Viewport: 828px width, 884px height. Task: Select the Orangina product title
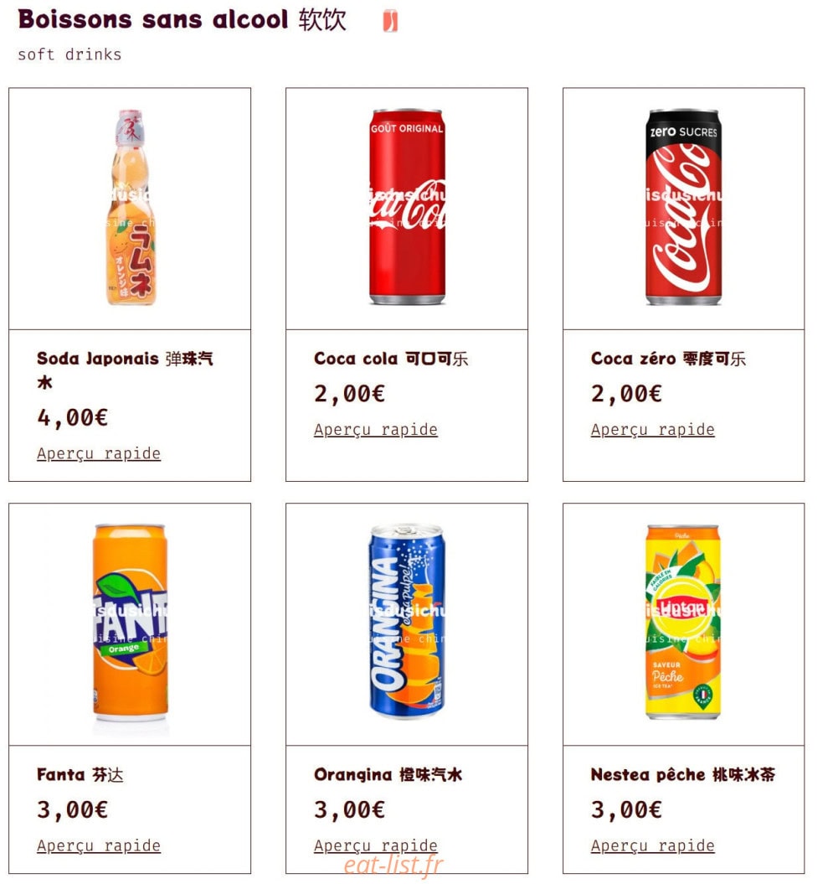click(388, 774)
